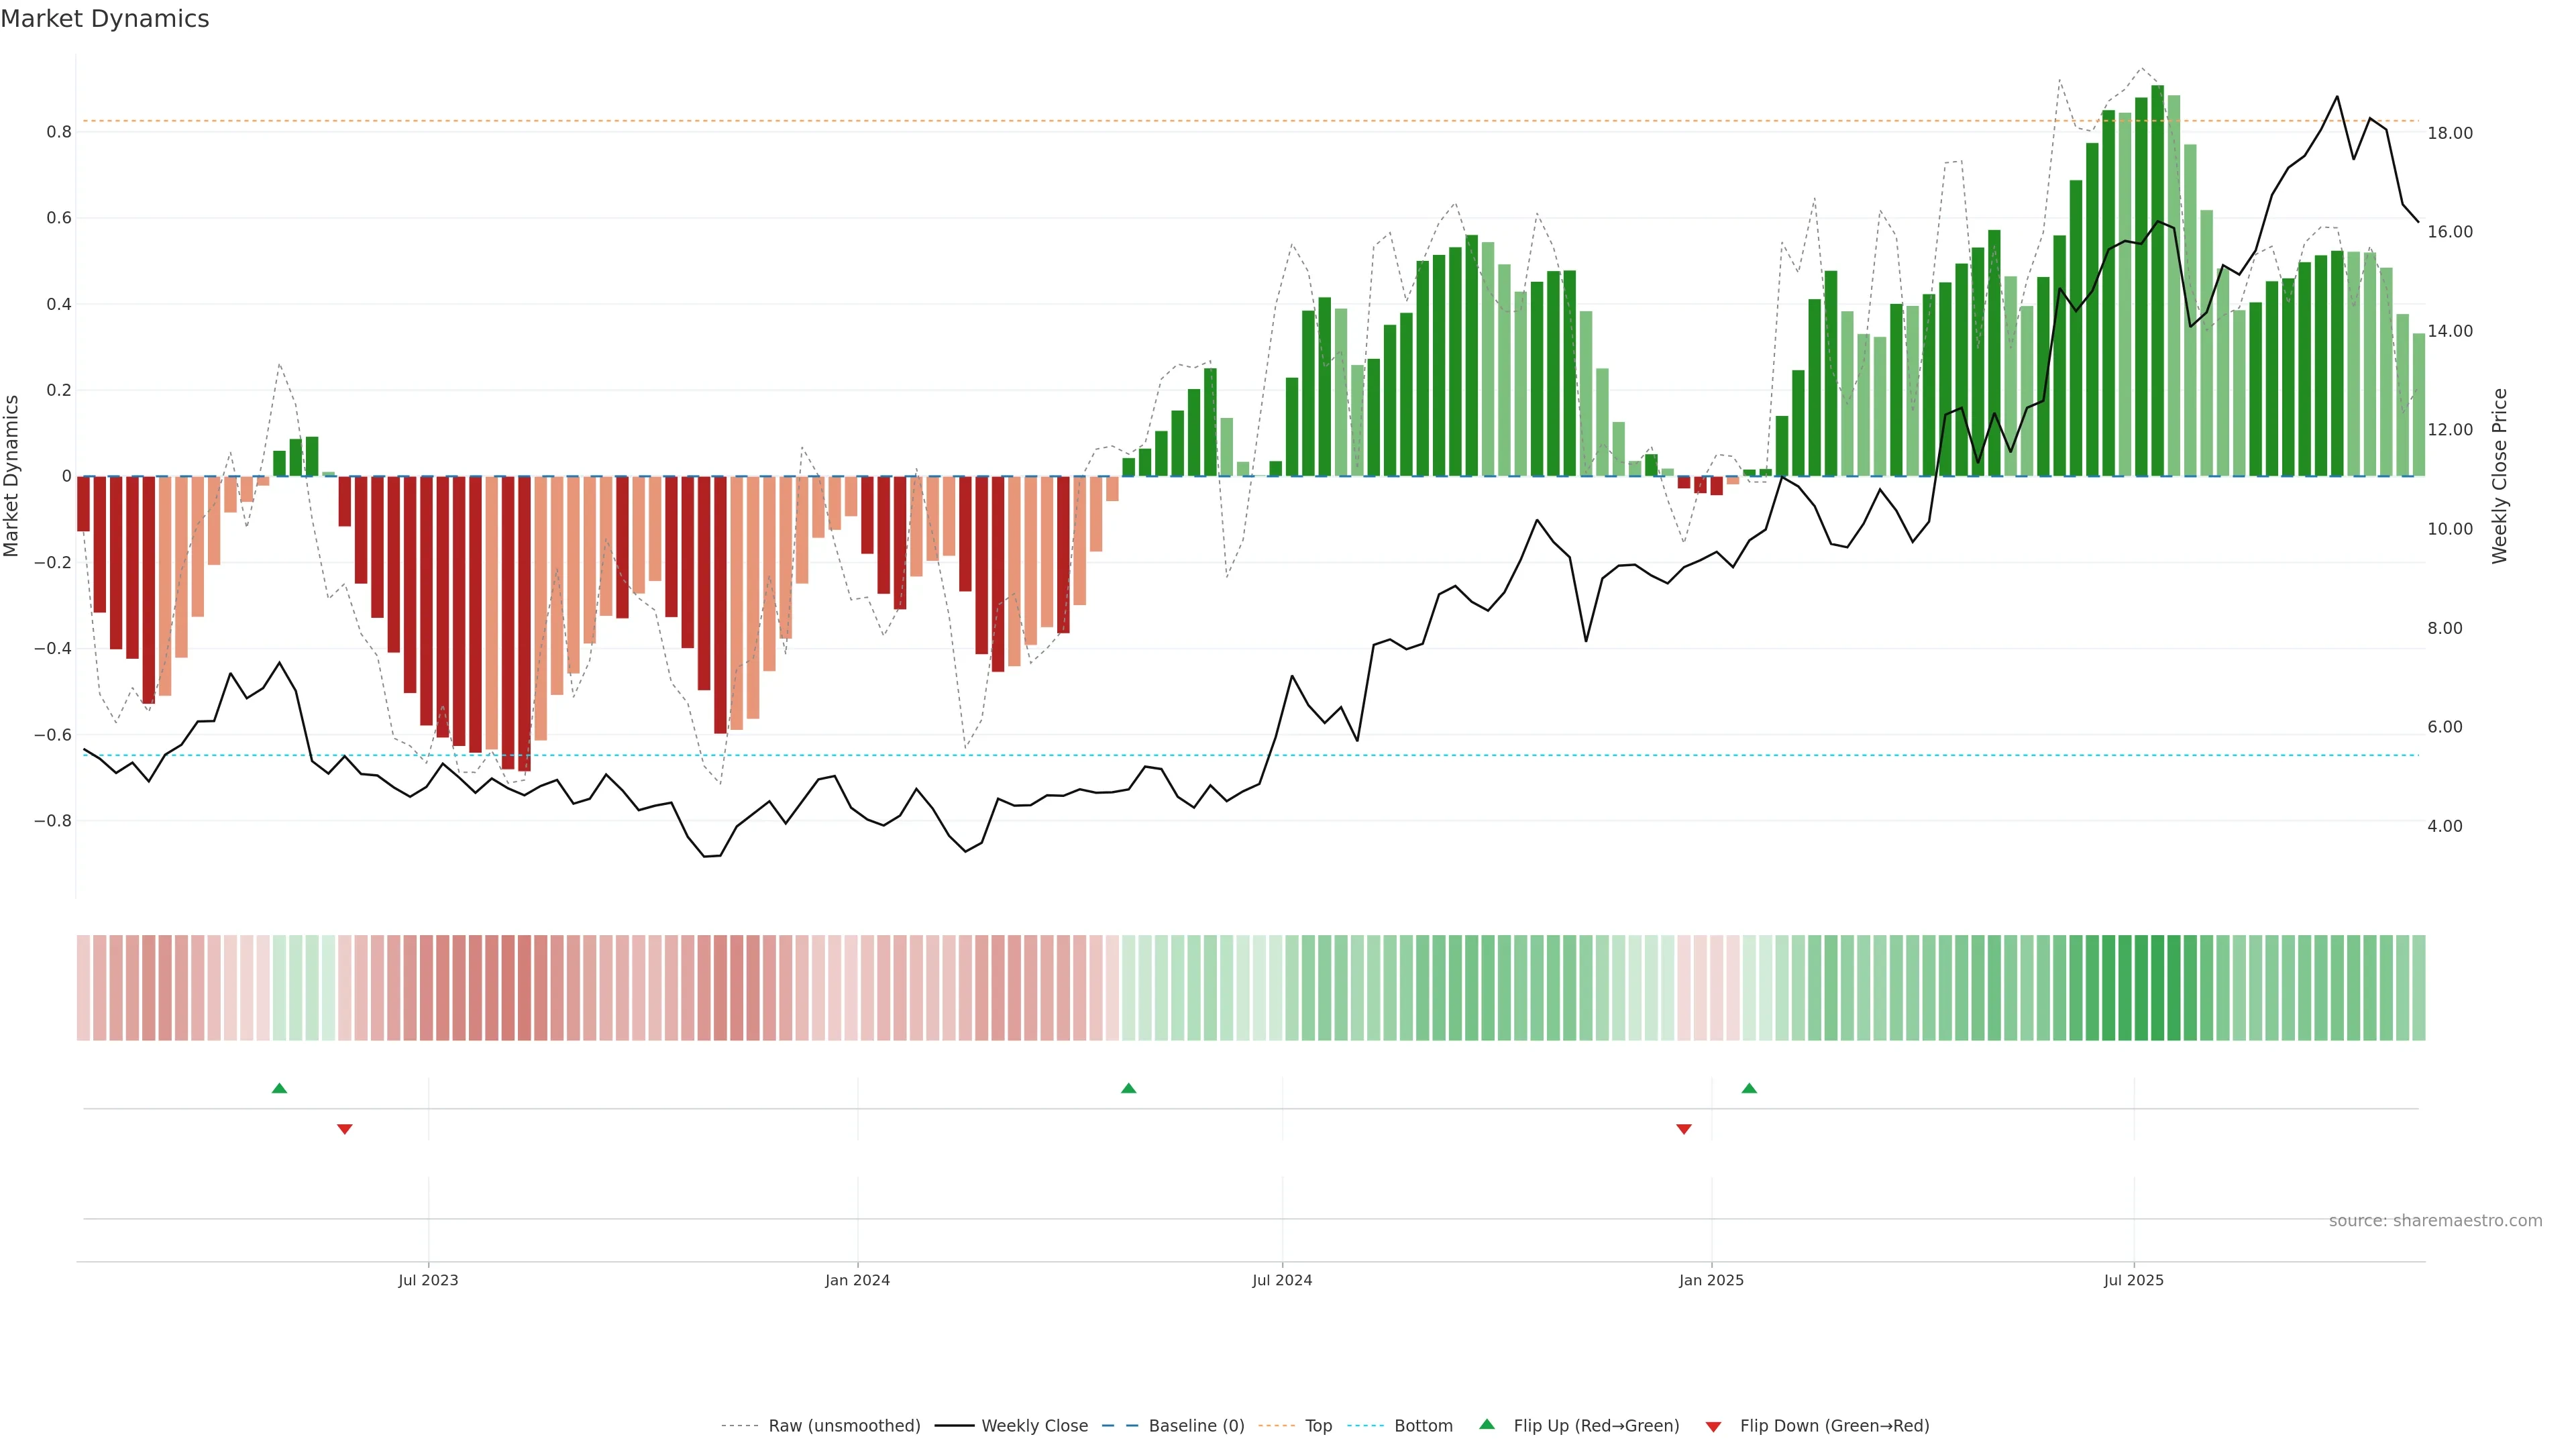
Task: Click the Jan 2025 x-axis label
Action: tap(1711, 1280)
